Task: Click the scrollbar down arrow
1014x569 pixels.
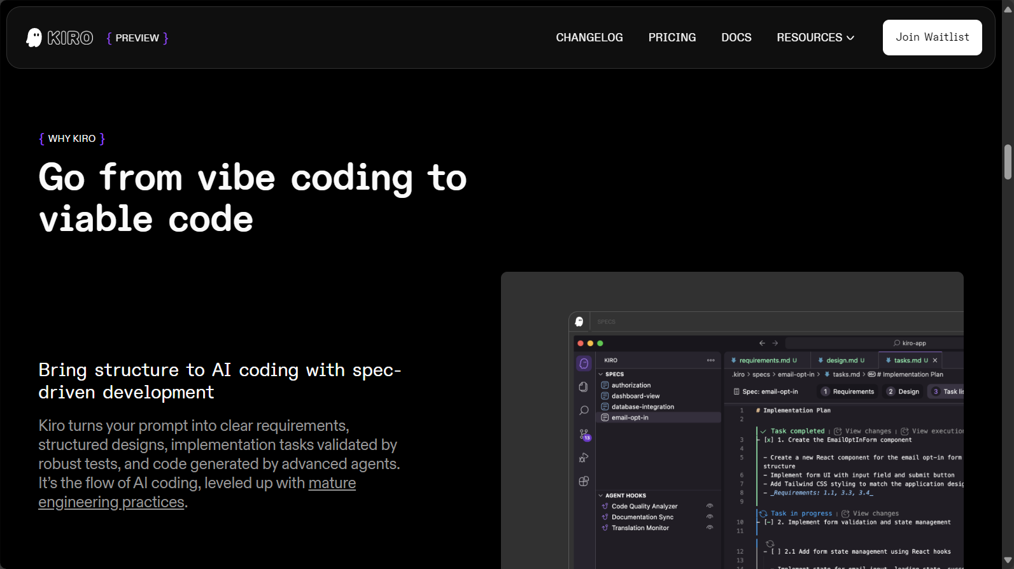Action: tap(1008, 561)
